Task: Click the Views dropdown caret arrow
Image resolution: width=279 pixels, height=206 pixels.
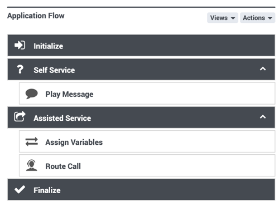Action: (x=233, y=18)
